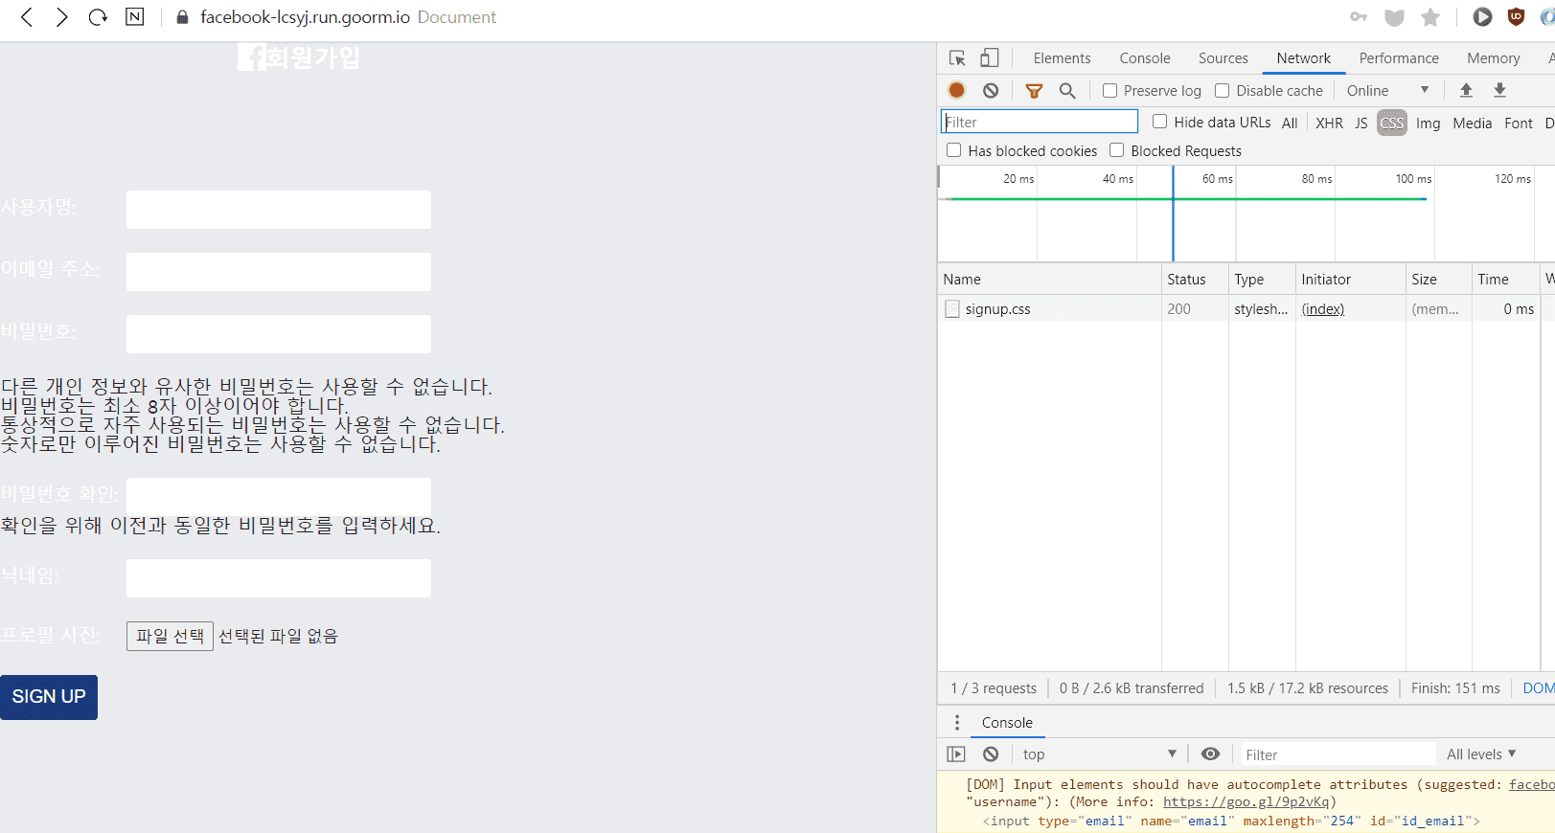Click the file icon next to signup.css
Screen dimensions: 1555x833
(x=952, y=309)
